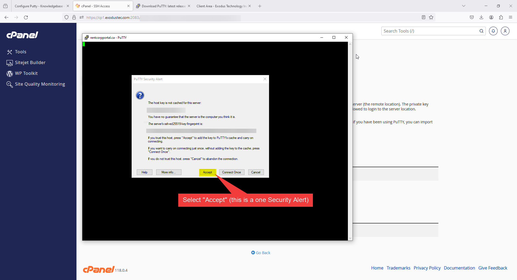Open the user account icon in cPanel
517x280 pixels.
pyautogui.click(x=505, y=31)
